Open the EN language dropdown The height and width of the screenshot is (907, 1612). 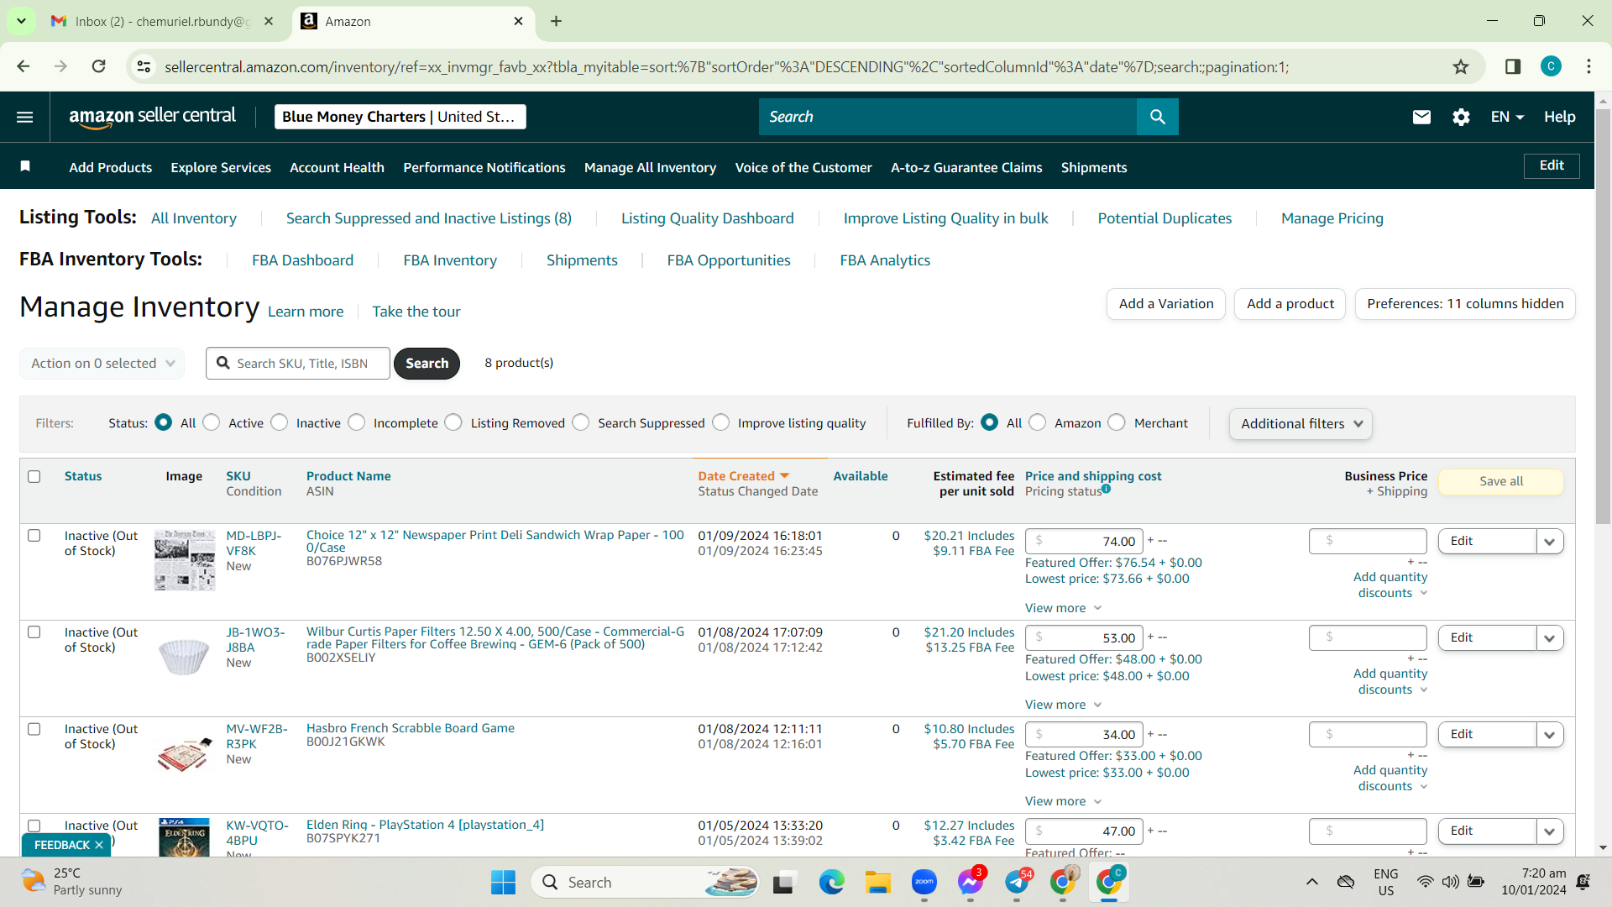(x=1507, y=117)
